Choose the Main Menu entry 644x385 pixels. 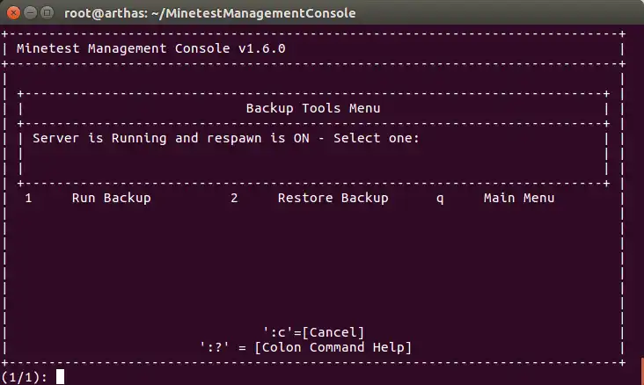coord(519,198)
